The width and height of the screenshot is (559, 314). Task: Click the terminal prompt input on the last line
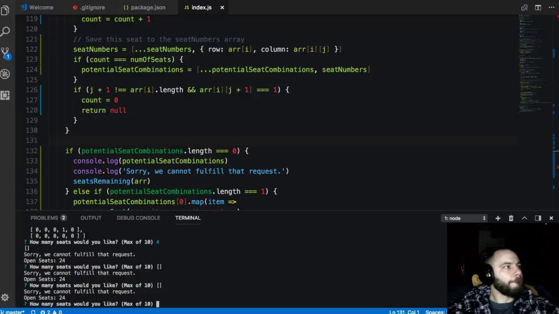pyautogui.click(x=158, y=304)
